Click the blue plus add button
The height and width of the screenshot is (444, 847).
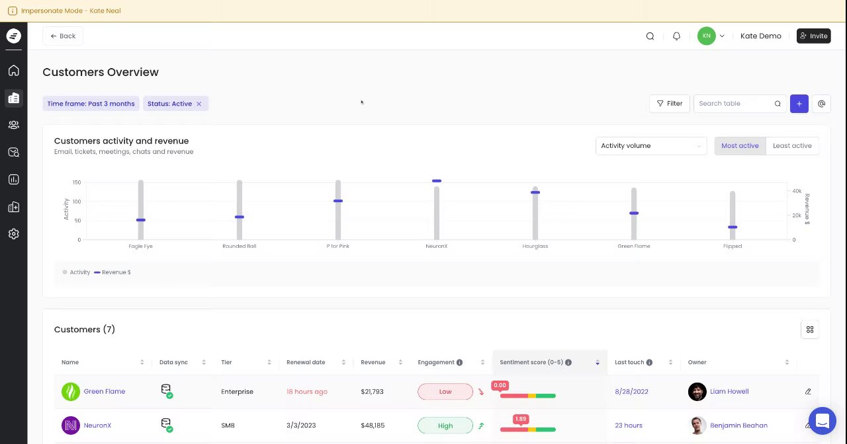[x=799, y=104]
